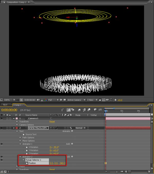Enable live update in timeline toolbar
Screen dimensions: 154x174
point(69,110)
